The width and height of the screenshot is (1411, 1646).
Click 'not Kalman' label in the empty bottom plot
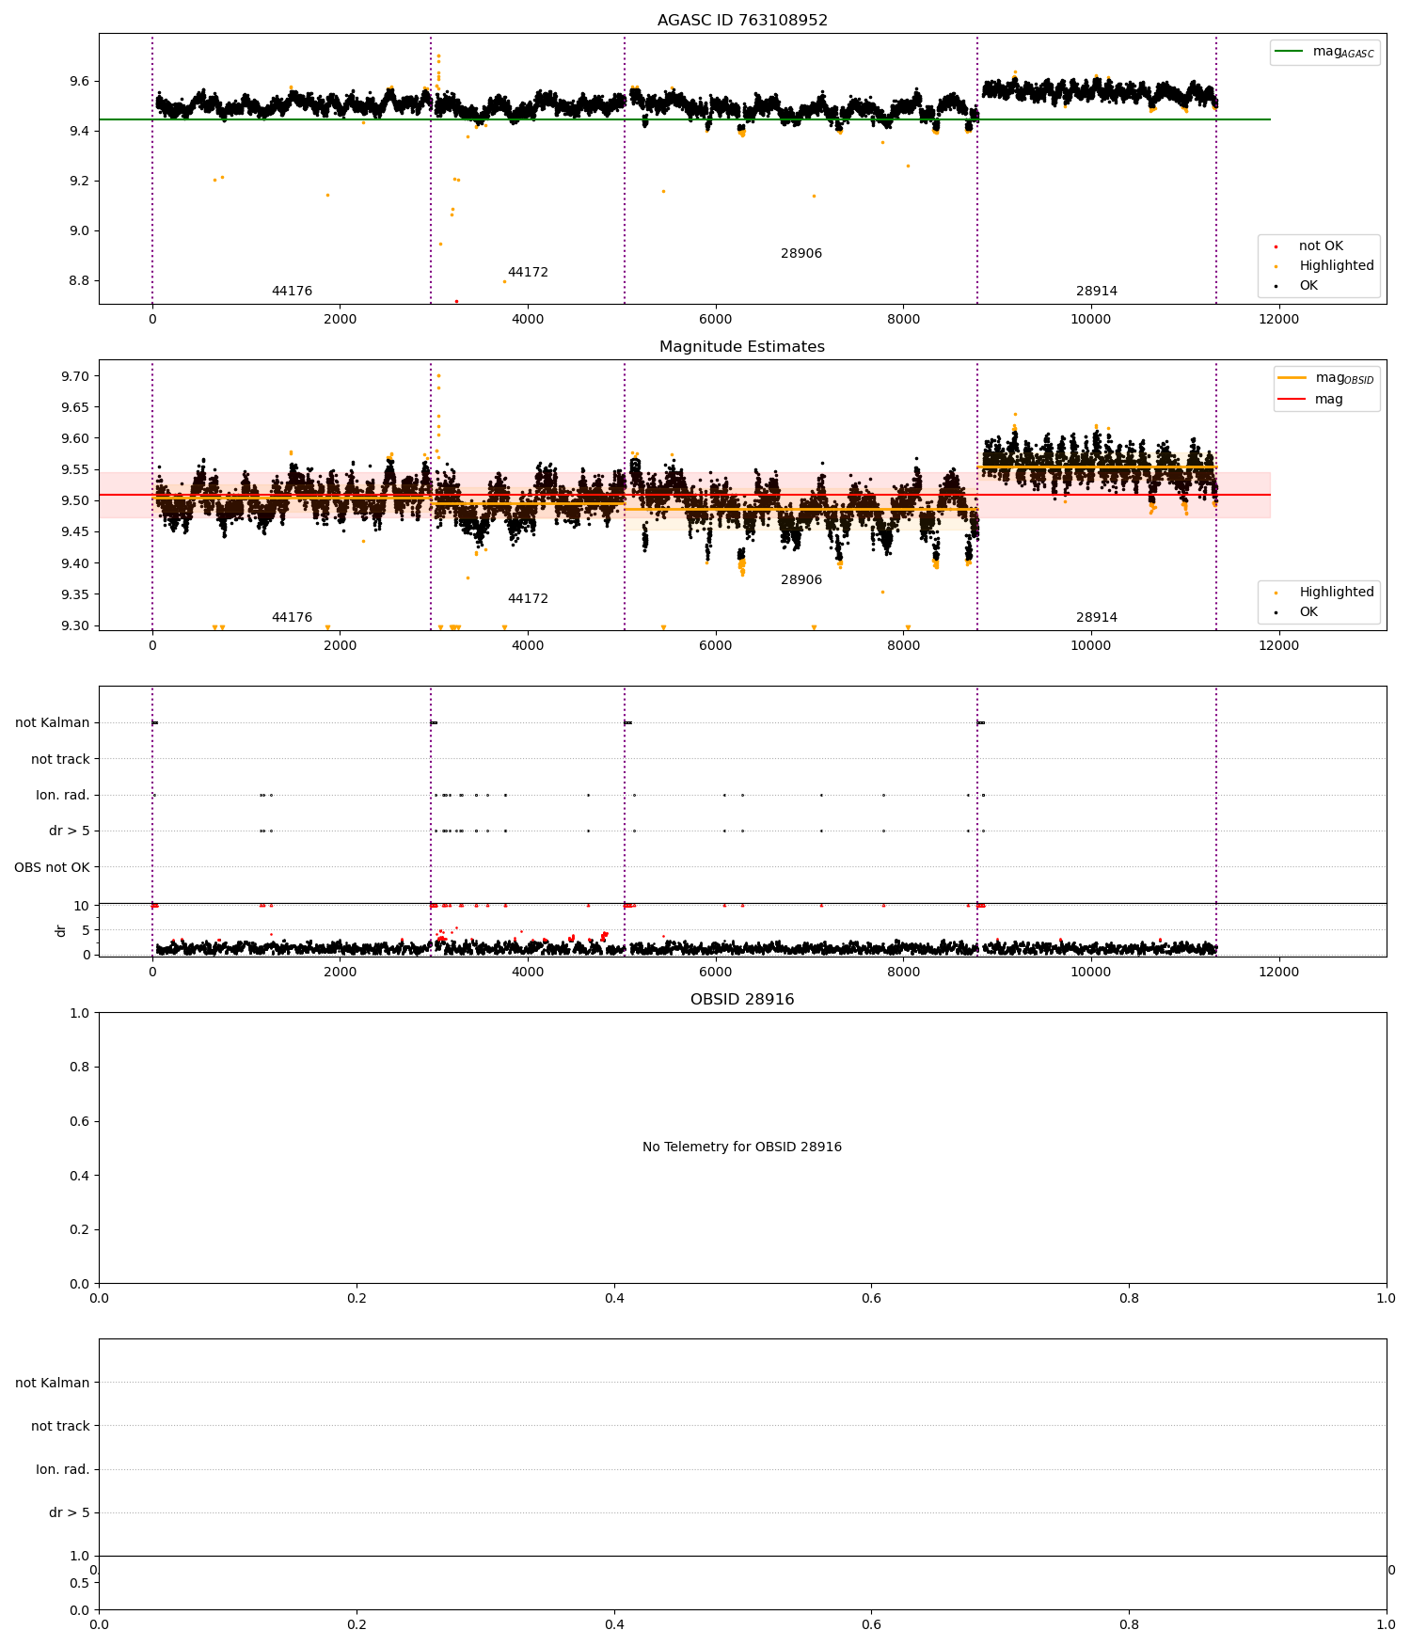(53, 1384)
